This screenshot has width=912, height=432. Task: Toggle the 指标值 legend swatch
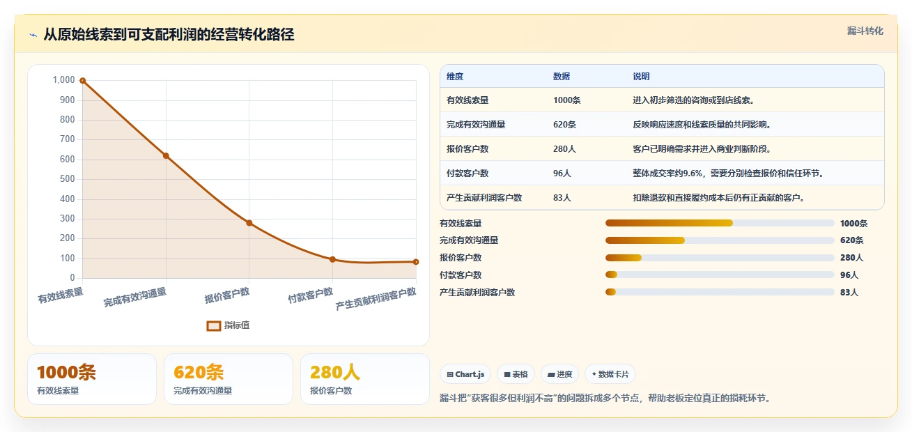[214, 325]
